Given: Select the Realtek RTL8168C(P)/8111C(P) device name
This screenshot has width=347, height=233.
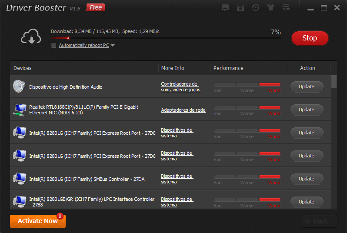Looking at the screenshot, I should [83, 110].
